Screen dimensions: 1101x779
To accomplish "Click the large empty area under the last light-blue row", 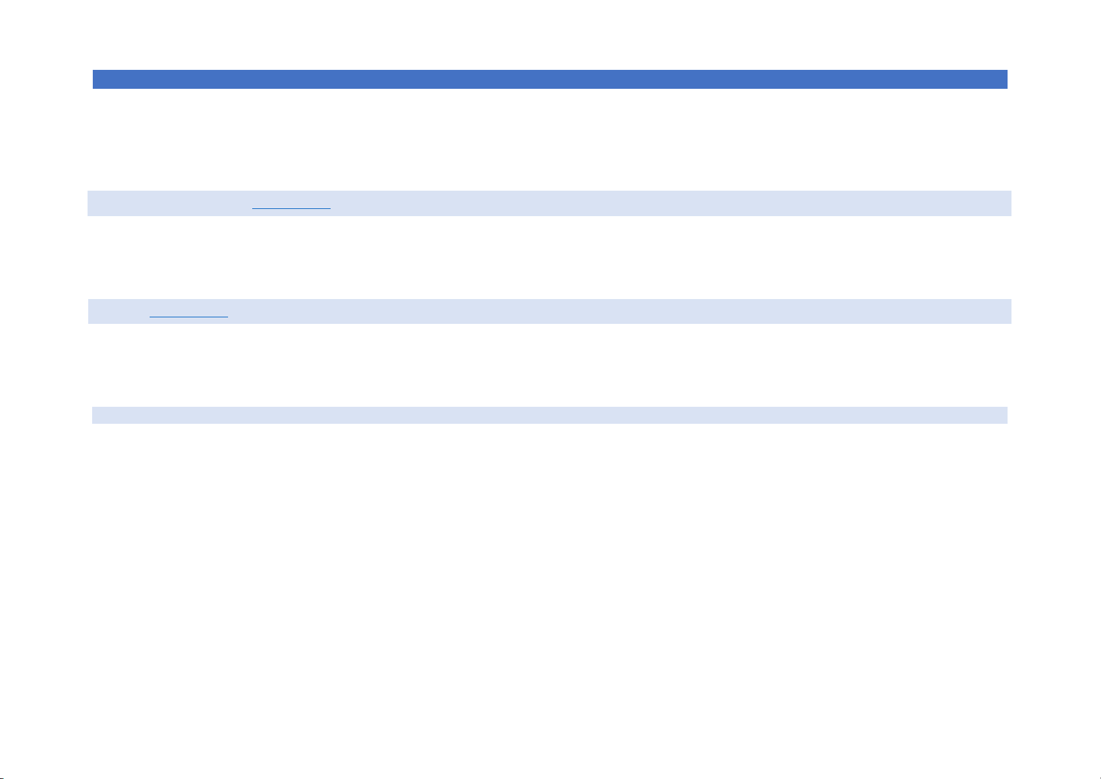I will point(550,588).
